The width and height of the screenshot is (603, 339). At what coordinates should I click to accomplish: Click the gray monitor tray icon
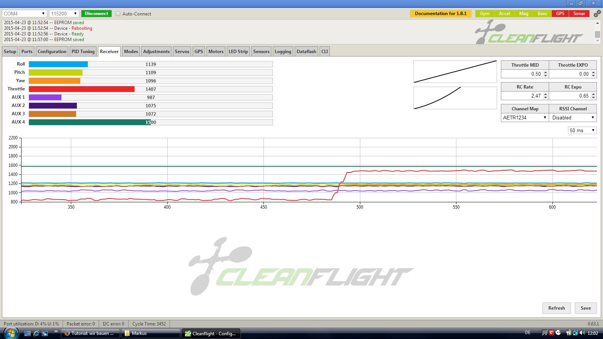(544, 333)
